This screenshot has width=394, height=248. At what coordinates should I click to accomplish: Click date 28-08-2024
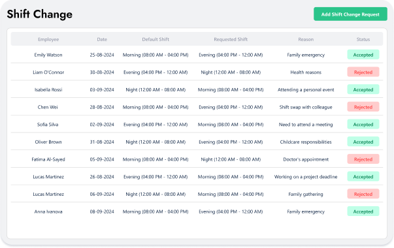[102, 107]
